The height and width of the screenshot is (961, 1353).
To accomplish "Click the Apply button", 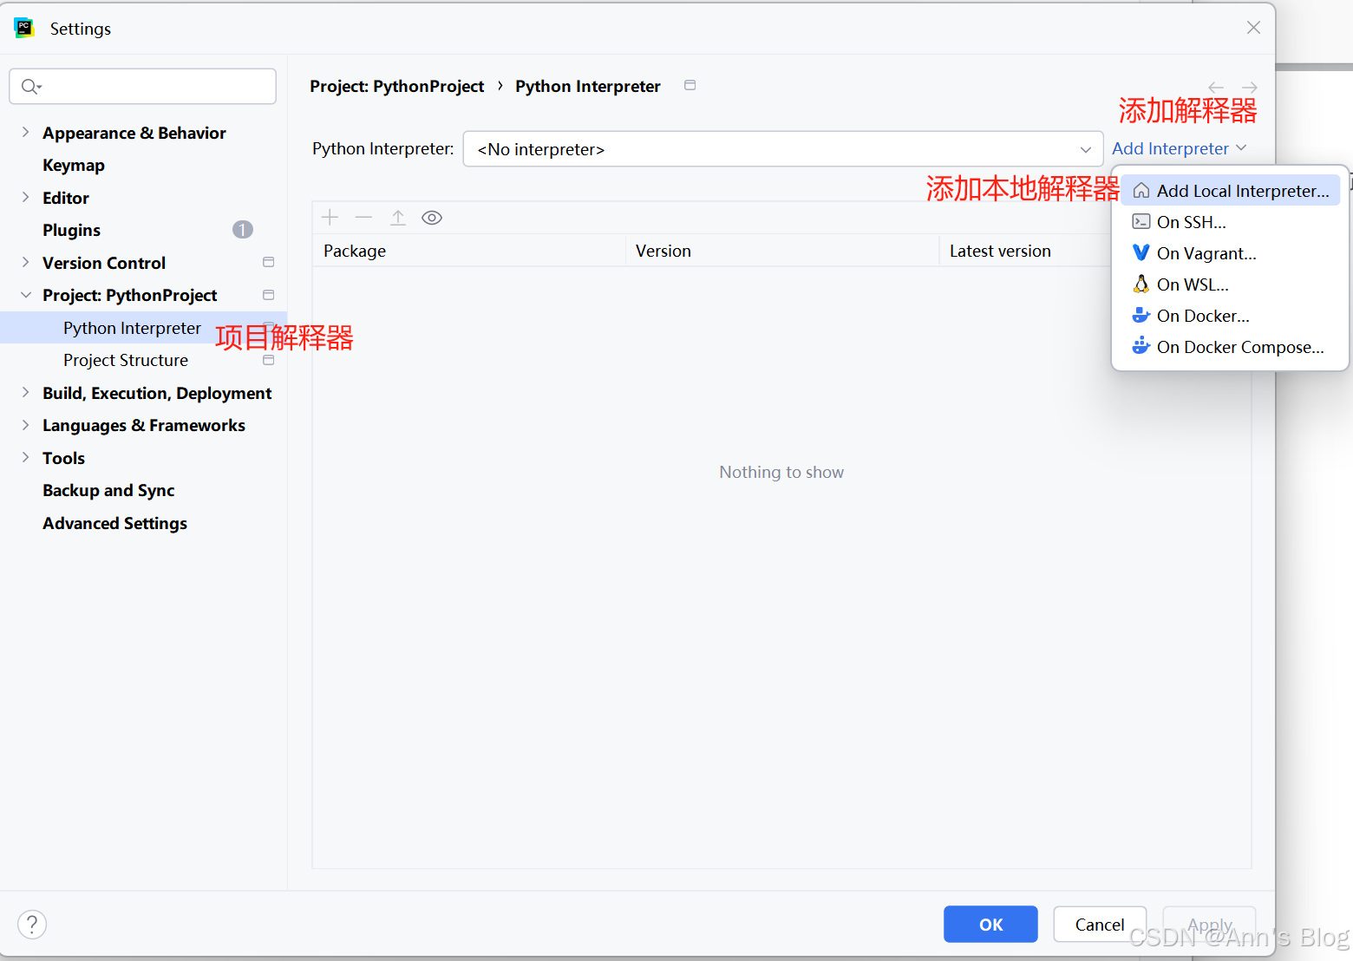I will pos(1209,925).
